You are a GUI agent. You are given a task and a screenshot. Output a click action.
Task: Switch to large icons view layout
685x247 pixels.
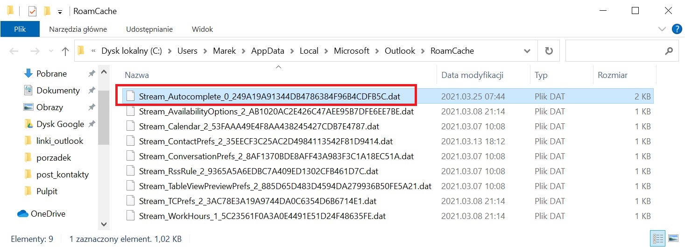[673, 239]
